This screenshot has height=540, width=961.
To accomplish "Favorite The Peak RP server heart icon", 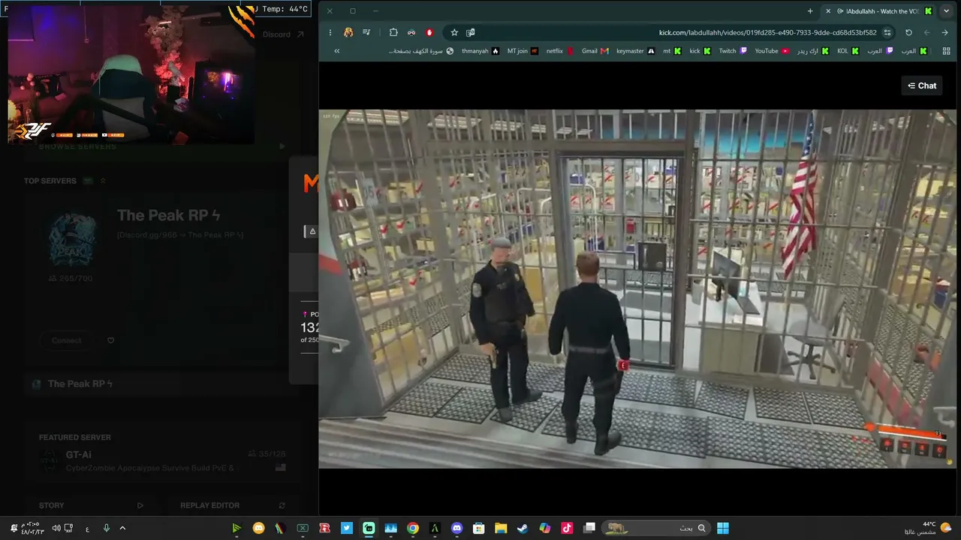I will click(110, 340).
